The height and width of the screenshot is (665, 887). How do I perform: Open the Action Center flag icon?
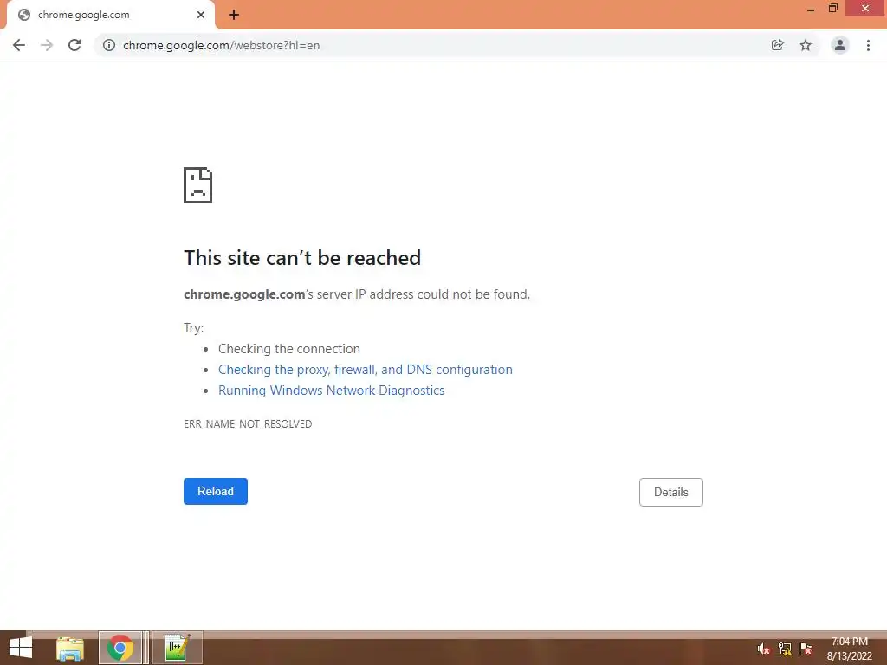click(806, 649)
